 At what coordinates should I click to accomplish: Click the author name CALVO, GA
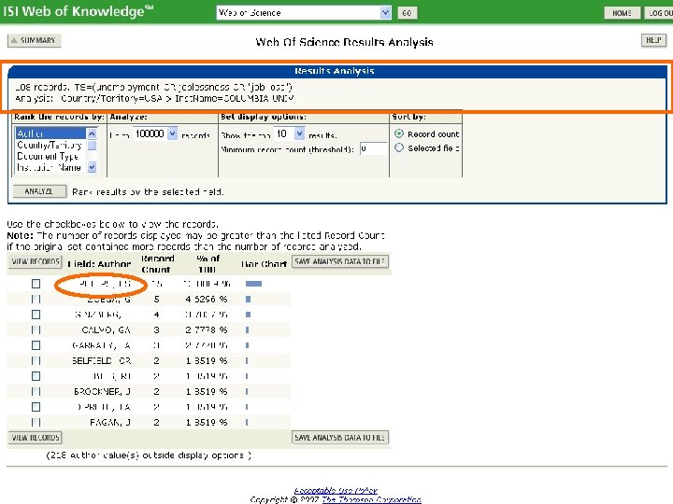[x=106, y=330]
